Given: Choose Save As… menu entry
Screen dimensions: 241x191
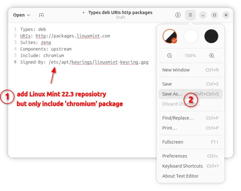Looking at the screenshot, I should (190, 94).
